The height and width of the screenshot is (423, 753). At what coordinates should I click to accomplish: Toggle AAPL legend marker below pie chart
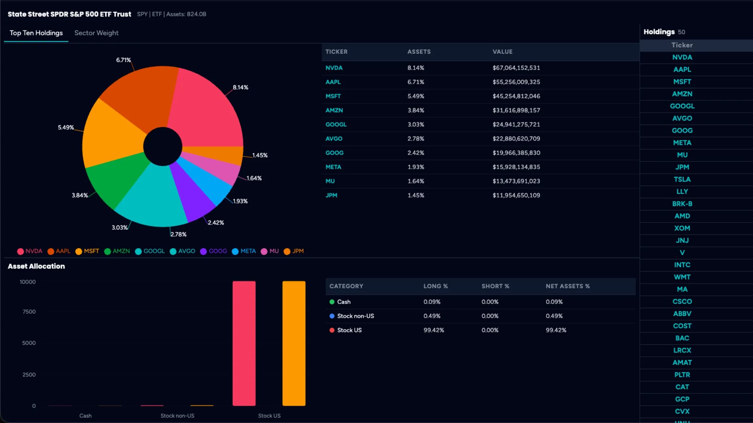click(x=51, y=251)
